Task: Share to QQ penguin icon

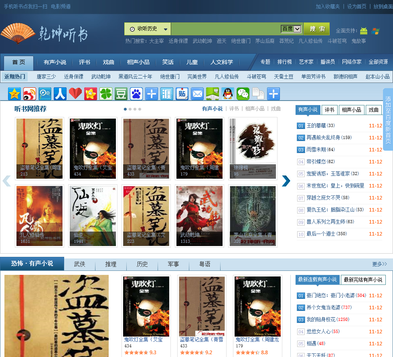Action: point(228,94)
